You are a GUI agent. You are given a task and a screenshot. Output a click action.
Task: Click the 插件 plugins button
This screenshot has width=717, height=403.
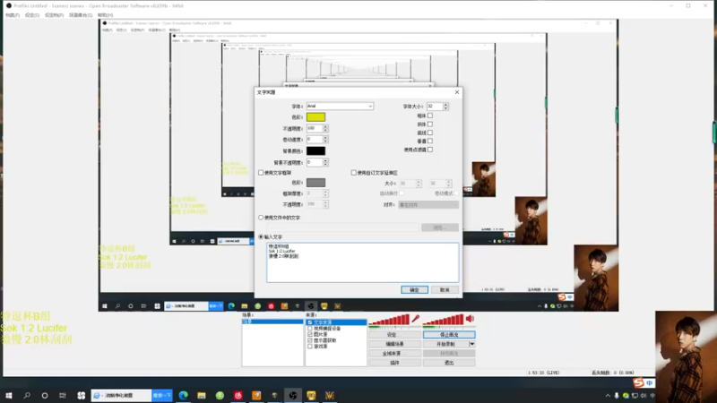[394, 363]
